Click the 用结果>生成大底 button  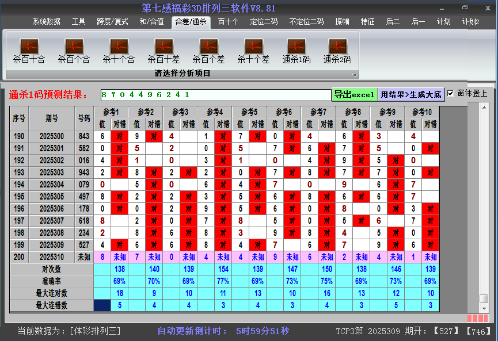411,94
